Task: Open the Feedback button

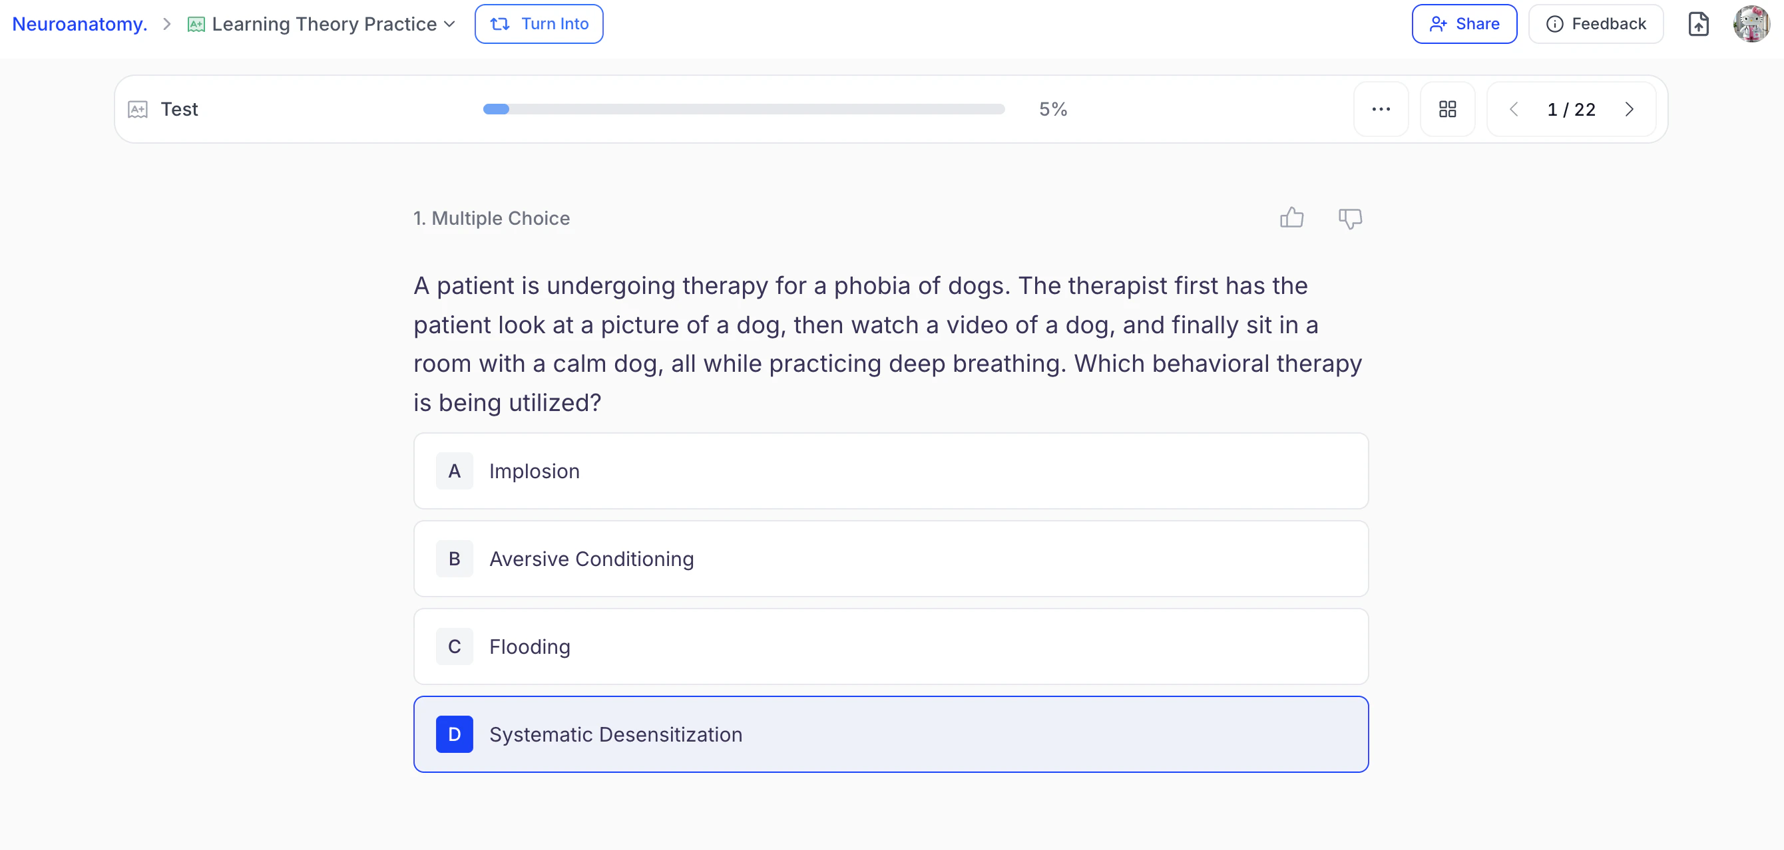Action: click(x=1596, y=24)
